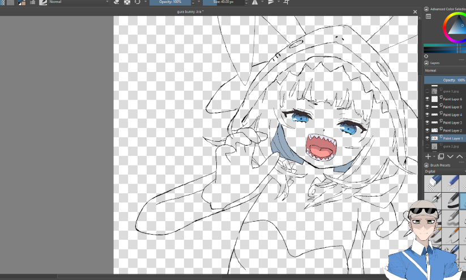This screenshot has width=466, height=280.
Task: Click the Advanced Color Selector lock docker icon
Action: click(426, 9)
